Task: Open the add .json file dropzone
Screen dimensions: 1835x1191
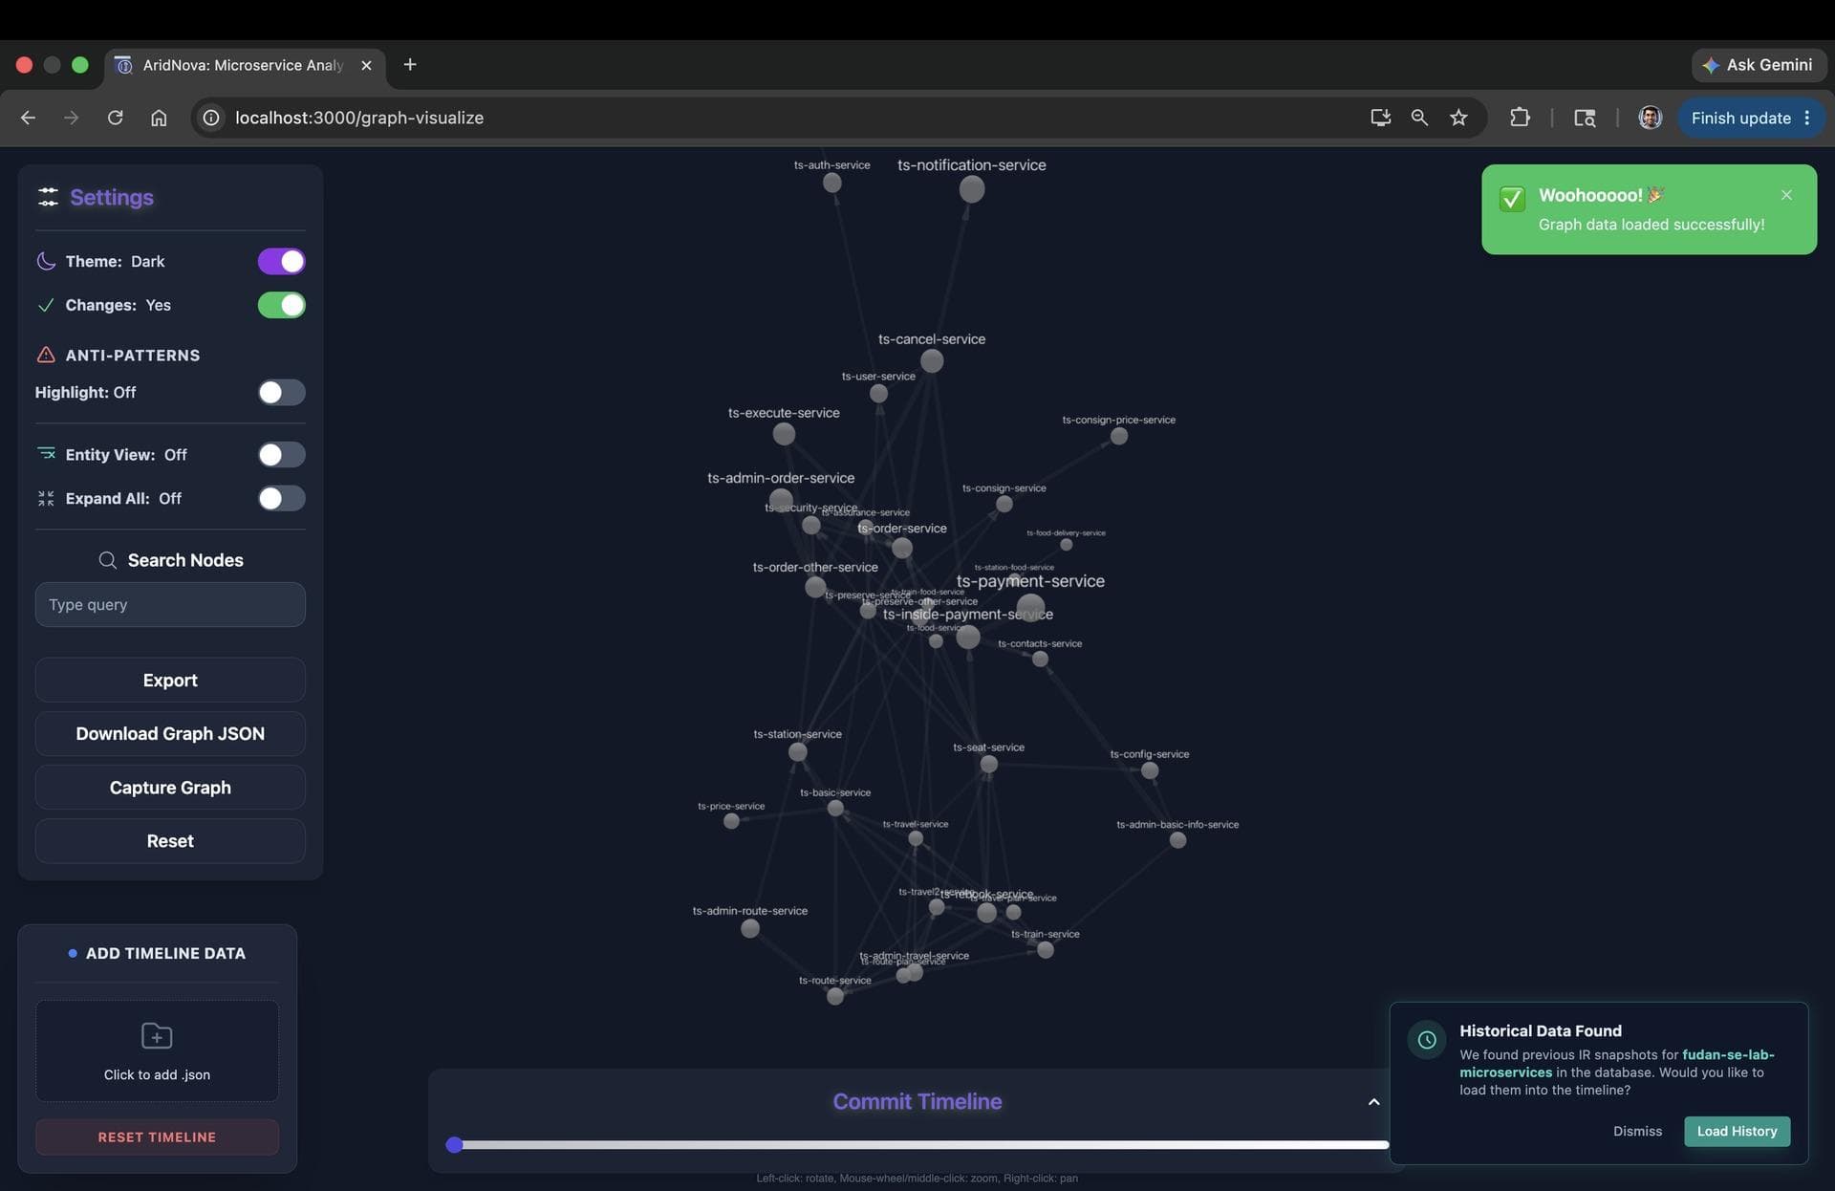Action: pos(157,1050)
